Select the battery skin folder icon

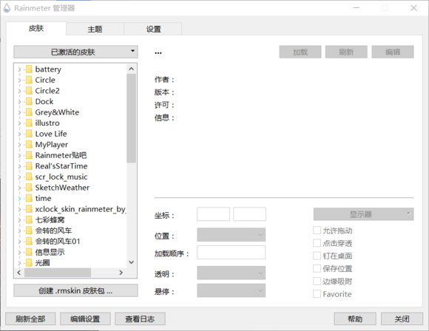29,69
